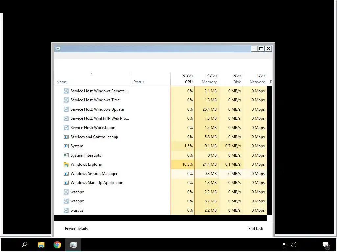Click the Windows Session Manager icon
The image size is (337, 252).
[66, 174]
